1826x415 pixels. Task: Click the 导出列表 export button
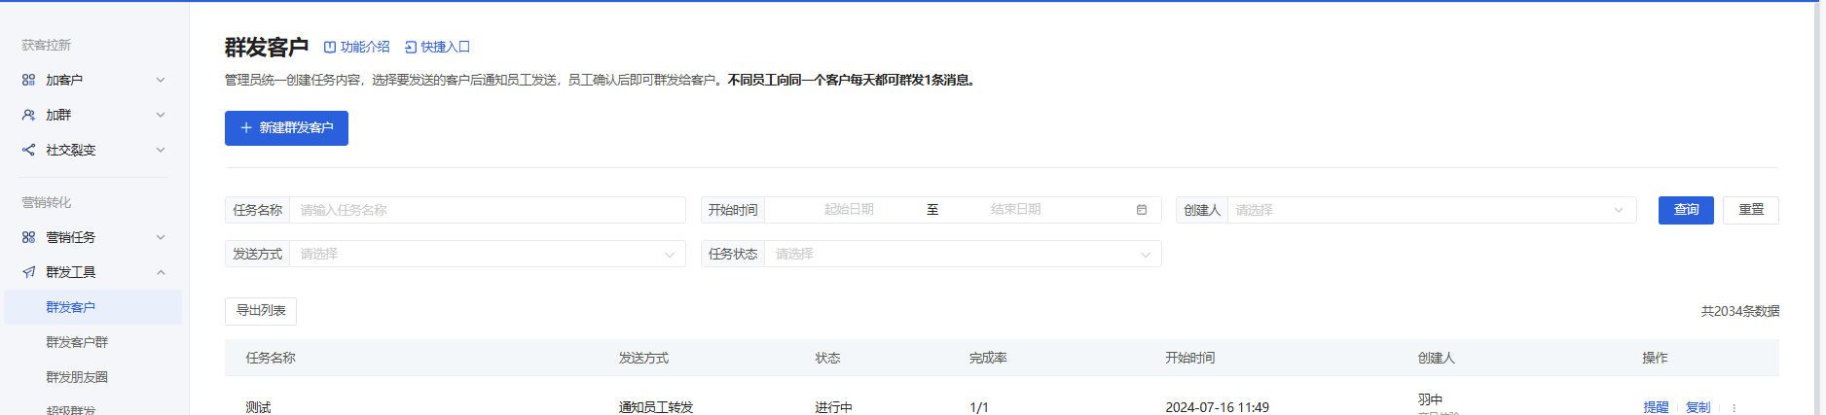tap(261, 311)
